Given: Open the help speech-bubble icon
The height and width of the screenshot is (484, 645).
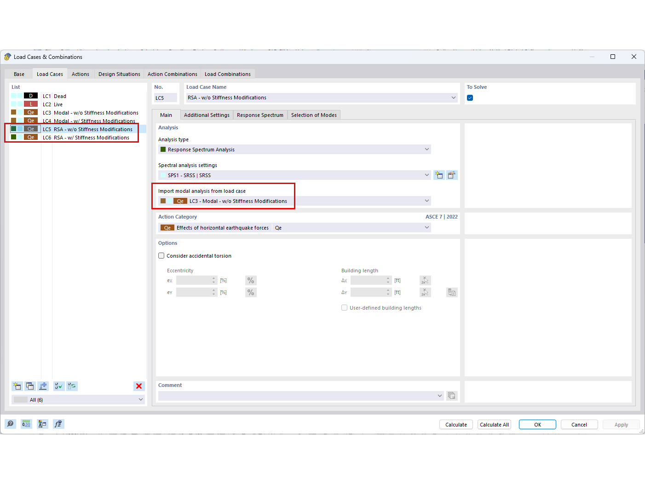Looking at the screenshot, I should point(10,424).
